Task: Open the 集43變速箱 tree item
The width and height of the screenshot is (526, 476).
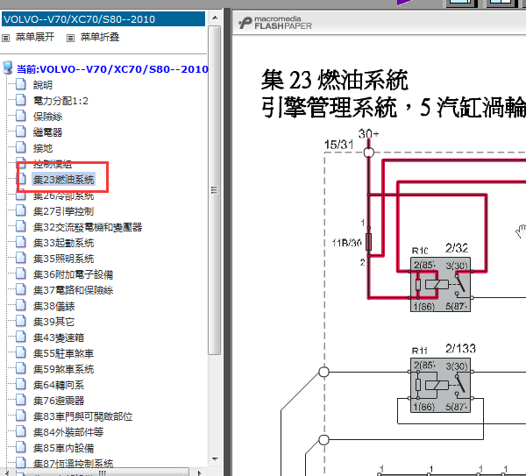Action: pyautogui.click(x=59, y=337)
